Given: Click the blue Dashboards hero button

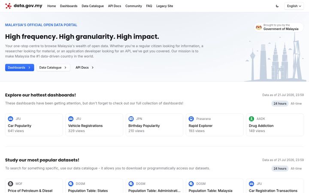Looking at the screenshot, I should pyautogui.click(x=19, y=68).
